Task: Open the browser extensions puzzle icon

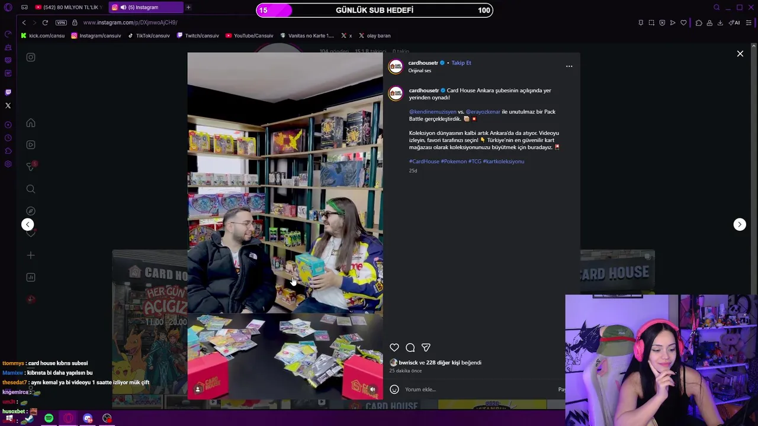Action: 699,22
